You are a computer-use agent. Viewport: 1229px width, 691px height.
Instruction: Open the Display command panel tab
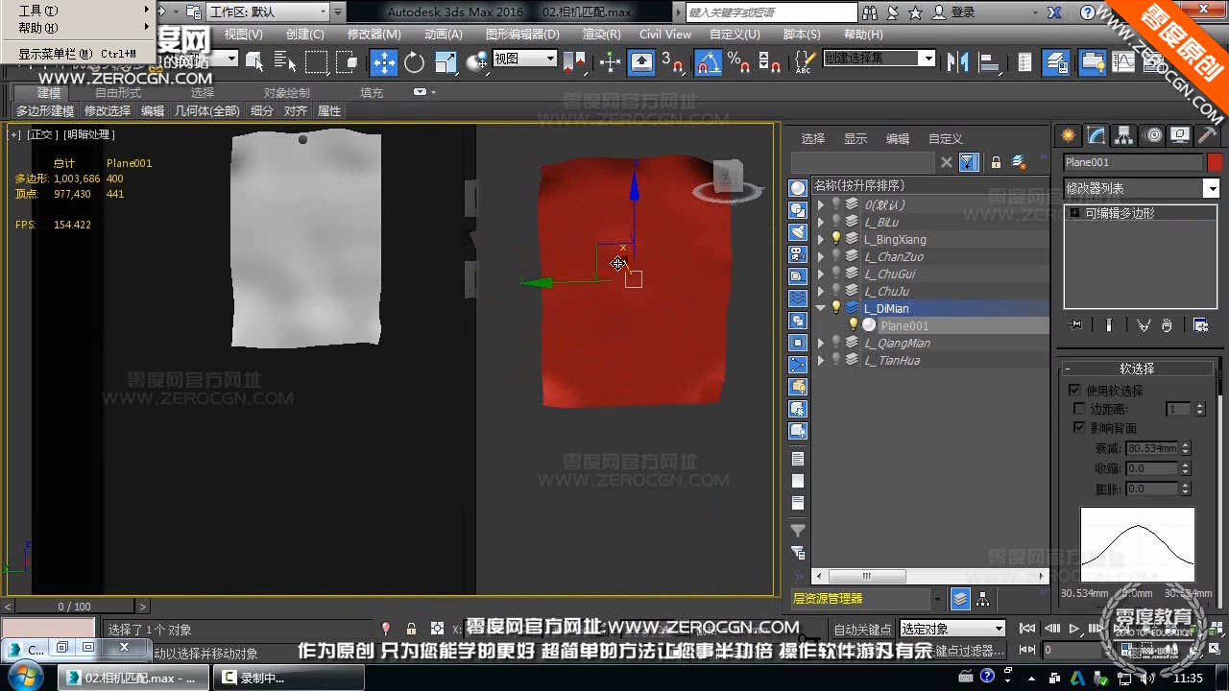[1180, 135]
